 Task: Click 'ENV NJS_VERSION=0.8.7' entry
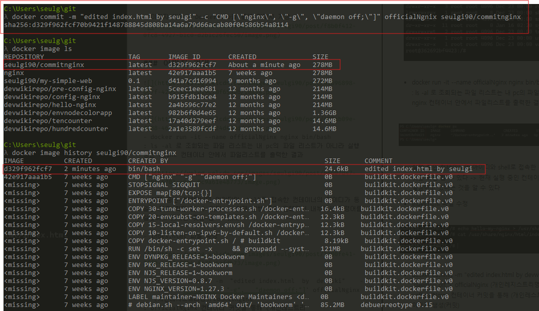[170, 281]
